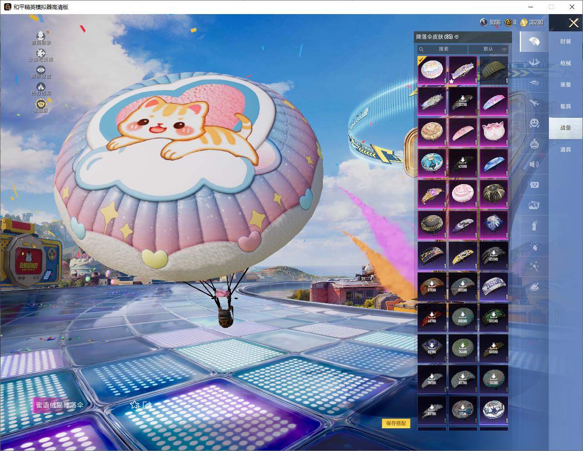The width and height of the screenshot is (583, 451).
Task: Switch to the 载具 tab
Action: tap(566, 106)
